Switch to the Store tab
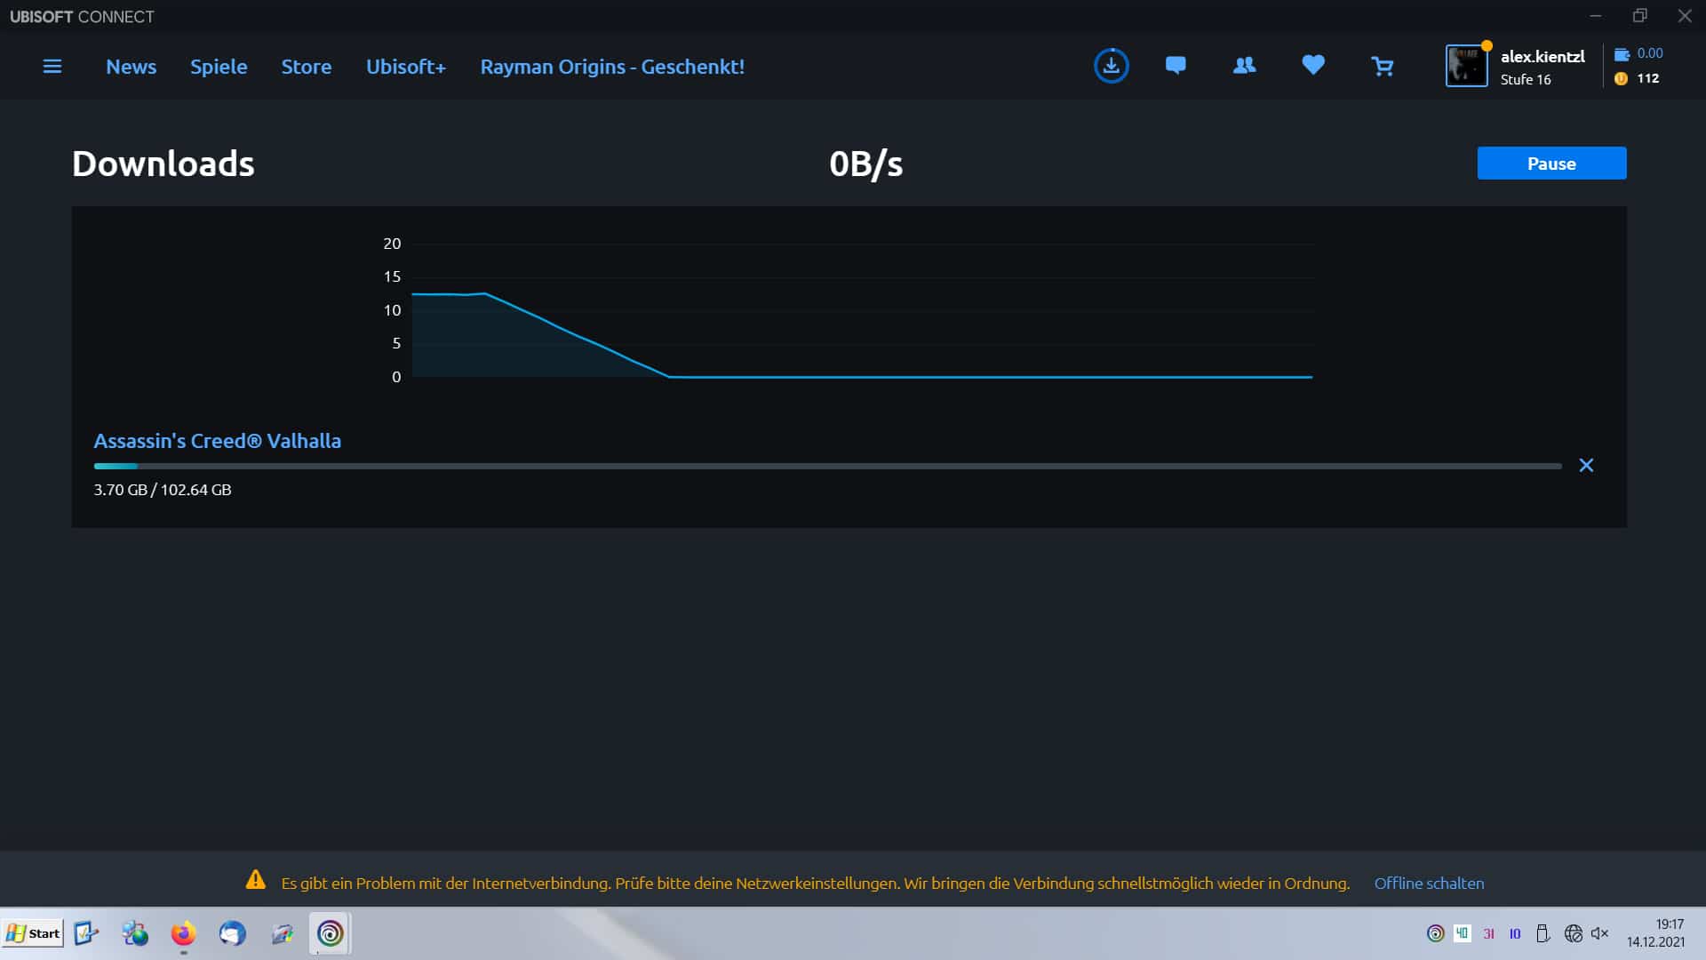The width and height of the screenshot is (1706, 960). pyautogui.click(x=307, y=67)
